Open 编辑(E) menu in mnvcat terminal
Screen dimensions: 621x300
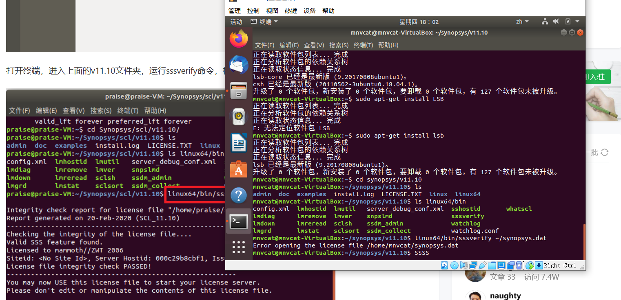[x=289, y=45]
